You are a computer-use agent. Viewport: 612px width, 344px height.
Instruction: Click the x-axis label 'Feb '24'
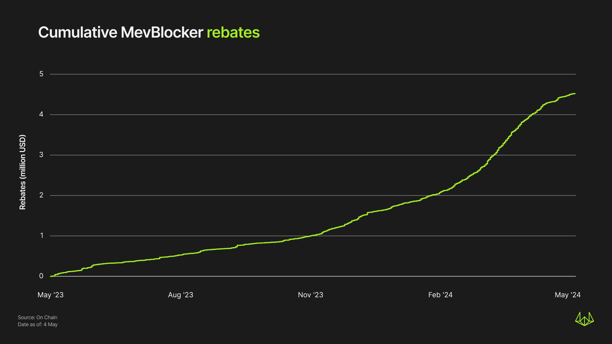point(440,295)
